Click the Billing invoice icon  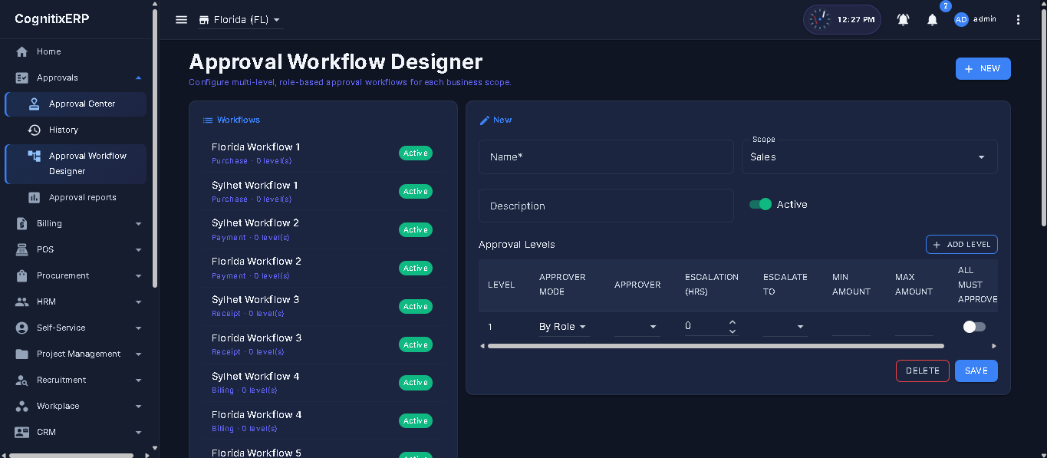(22, 223)
